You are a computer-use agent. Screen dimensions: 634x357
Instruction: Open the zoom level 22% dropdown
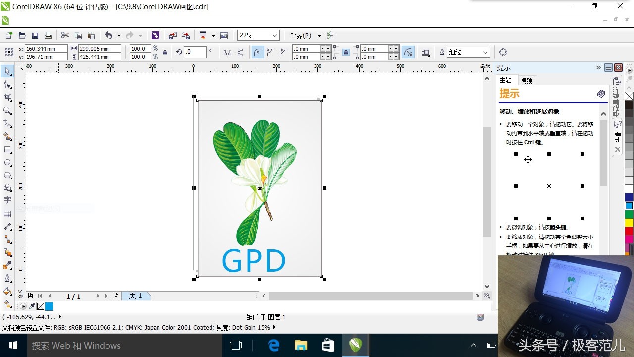click(274, 36)
